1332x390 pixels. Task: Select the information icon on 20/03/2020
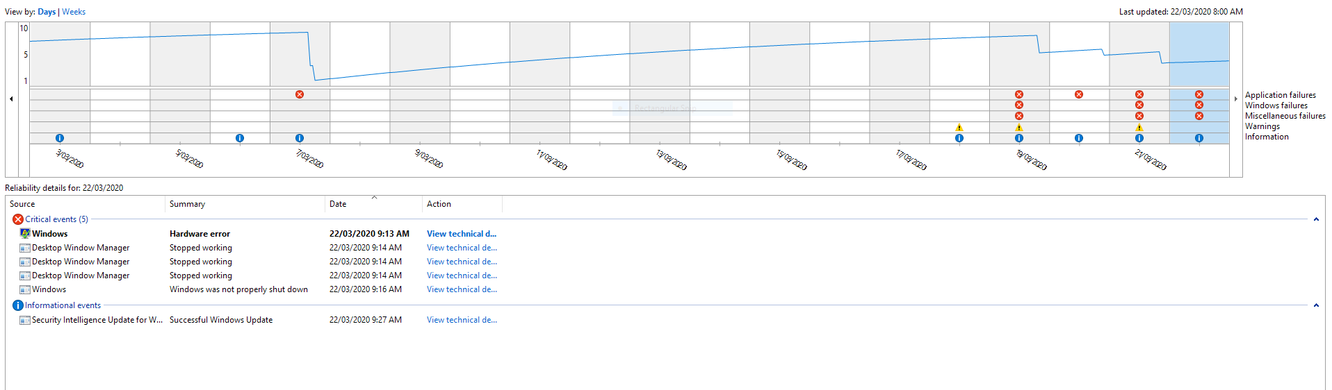click(1079, 138)
